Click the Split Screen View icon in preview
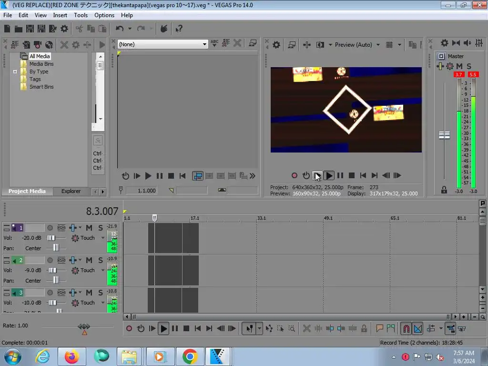This screenshot has height=366, width=488. pos(320,45)
